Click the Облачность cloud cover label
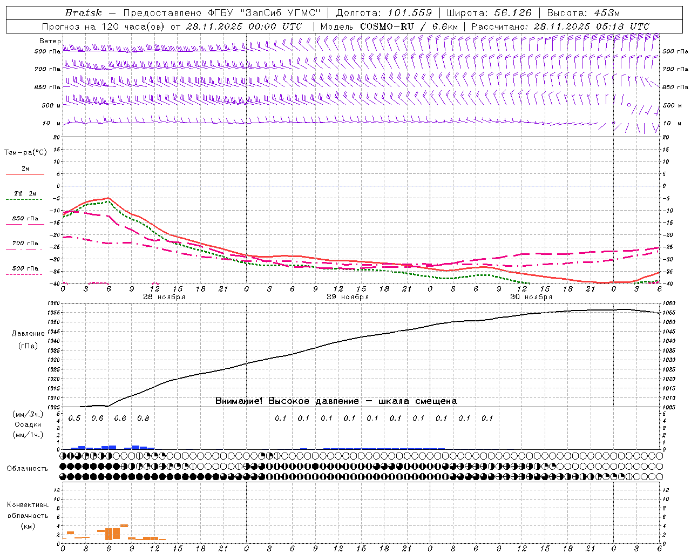 (x=28, y=469)
